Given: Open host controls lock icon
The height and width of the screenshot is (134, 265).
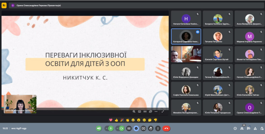Looking at the screenshot, I should tap(261, 128).
